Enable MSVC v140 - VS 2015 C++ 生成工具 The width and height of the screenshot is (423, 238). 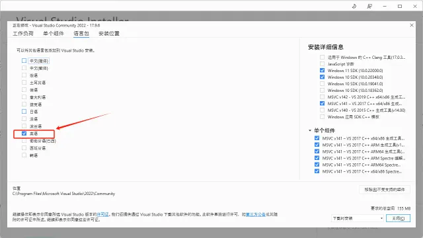tap(322, 110)
